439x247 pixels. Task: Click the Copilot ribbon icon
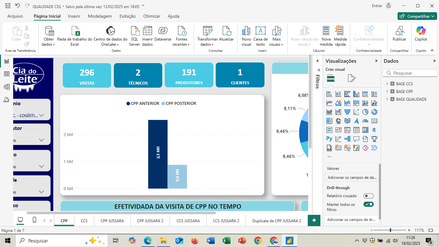click(x=421, y=34)
